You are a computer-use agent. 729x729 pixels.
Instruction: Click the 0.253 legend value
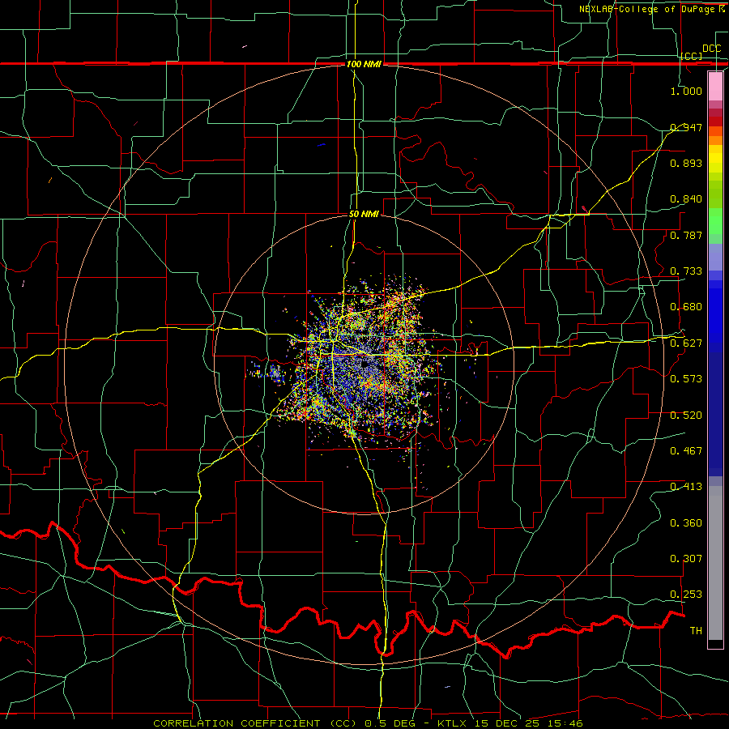point(686,595)
